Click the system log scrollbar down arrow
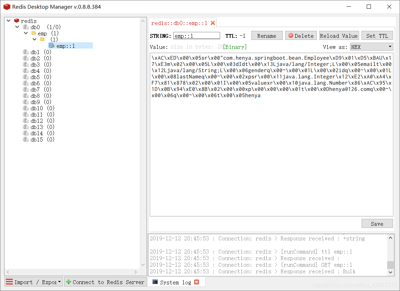Screen dimensions: 400x291 (x=390, y=272)
